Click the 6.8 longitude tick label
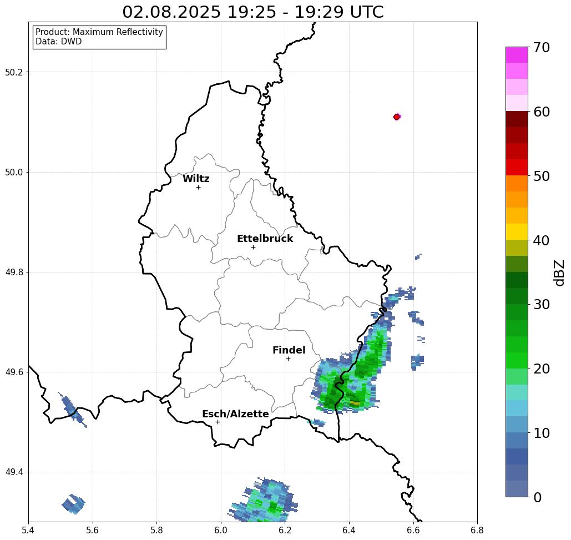Viewport: 571px width, 540px height. click(x=477, y=530)
